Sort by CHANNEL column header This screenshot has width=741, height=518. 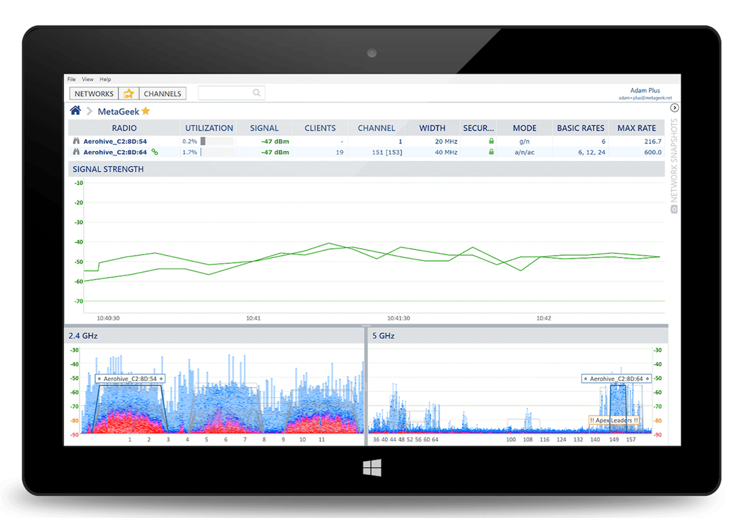click(x=376, y=128)
